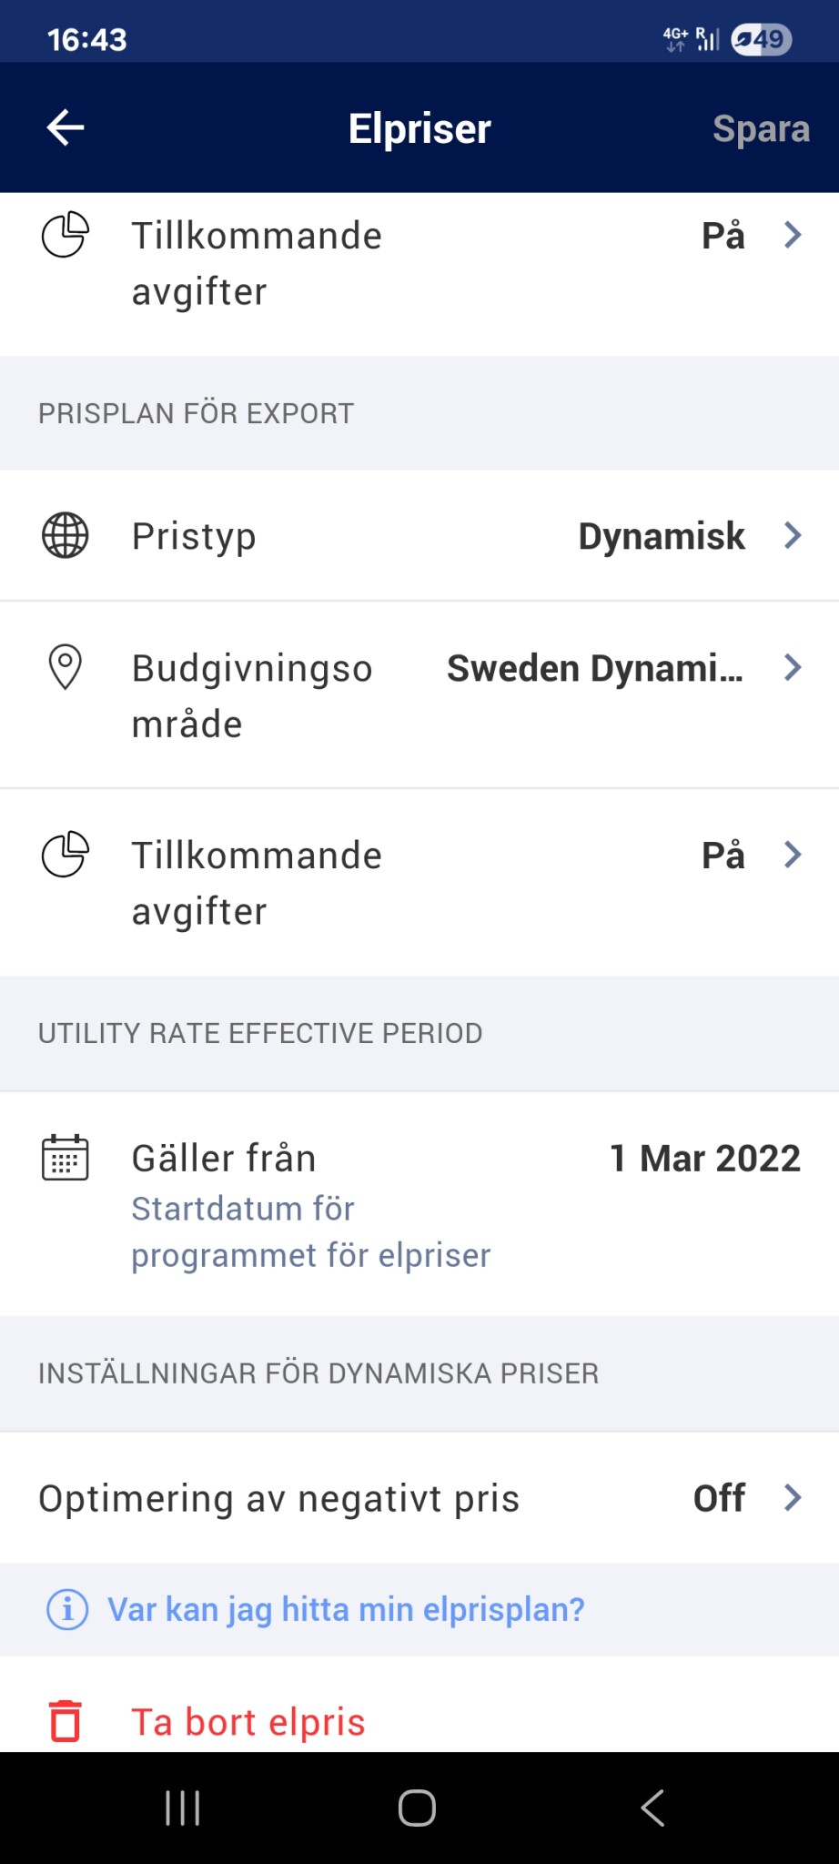
Task: Open Sweden Dynamic bidding area chevron
Action: click(x=793, y=668)
